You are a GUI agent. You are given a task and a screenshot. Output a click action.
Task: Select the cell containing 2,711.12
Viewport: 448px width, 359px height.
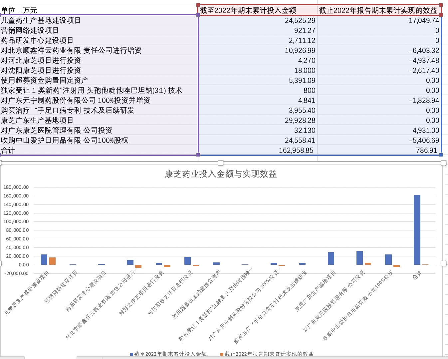[258, 40]
